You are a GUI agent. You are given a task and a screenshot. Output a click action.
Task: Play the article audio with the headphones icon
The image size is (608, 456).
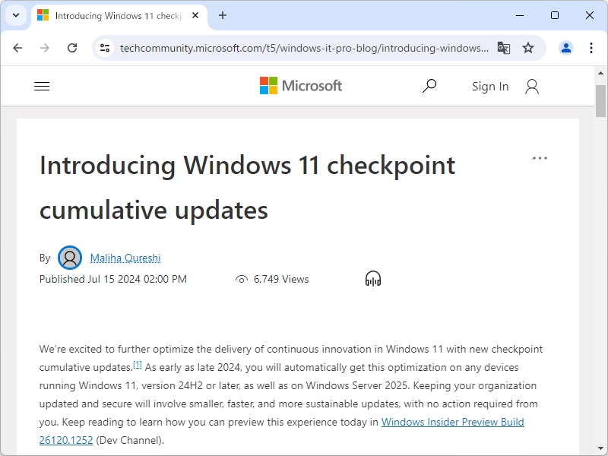tap(372, 279)
